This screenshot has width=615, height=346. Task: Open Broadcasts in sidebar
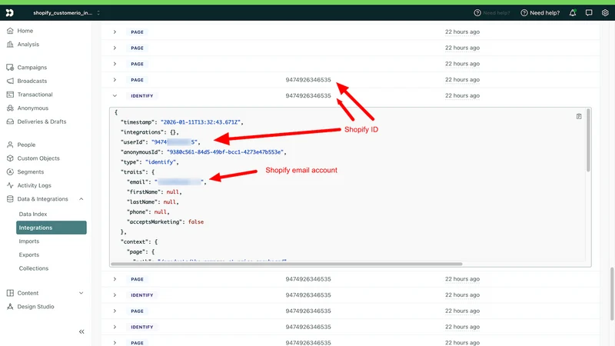pyautogui.click(x=32, y=81)
